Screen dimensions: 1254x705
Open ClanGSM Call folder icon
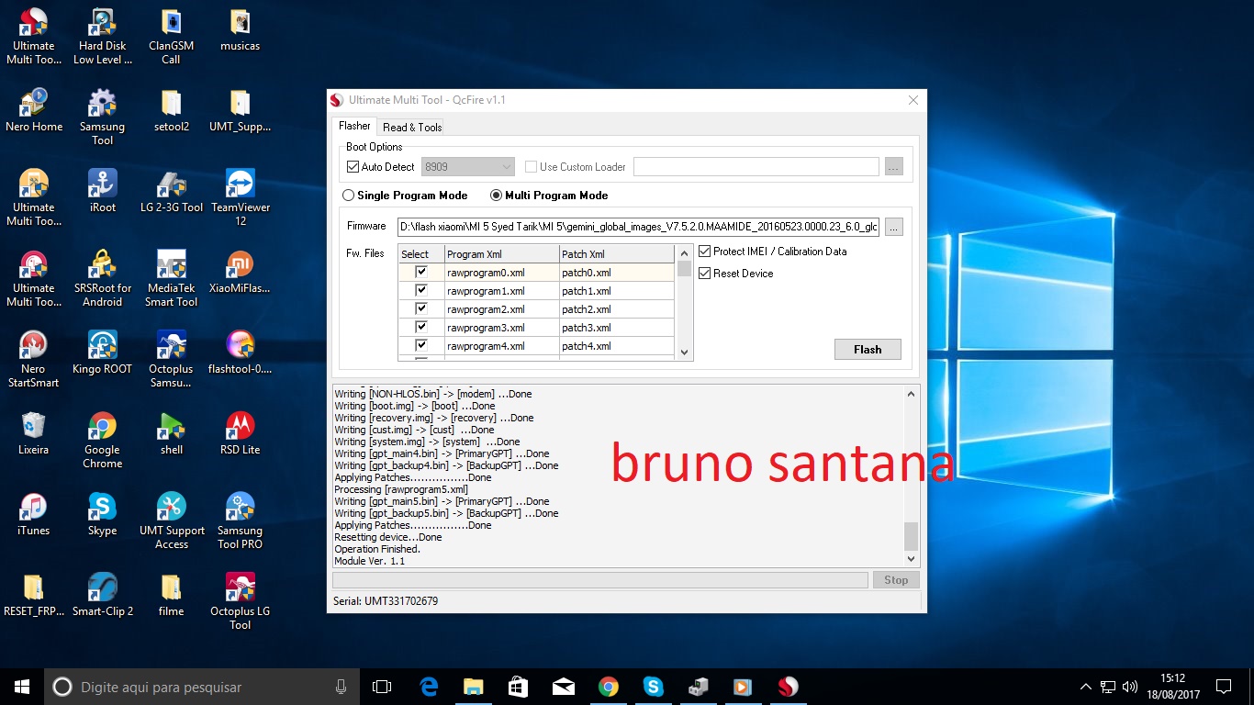[171, 37]
